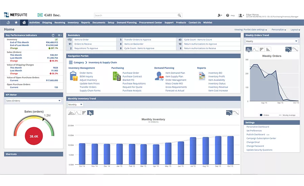Open the Inventory menu
This screenshot has height=186, width=304.
[73, 23]
